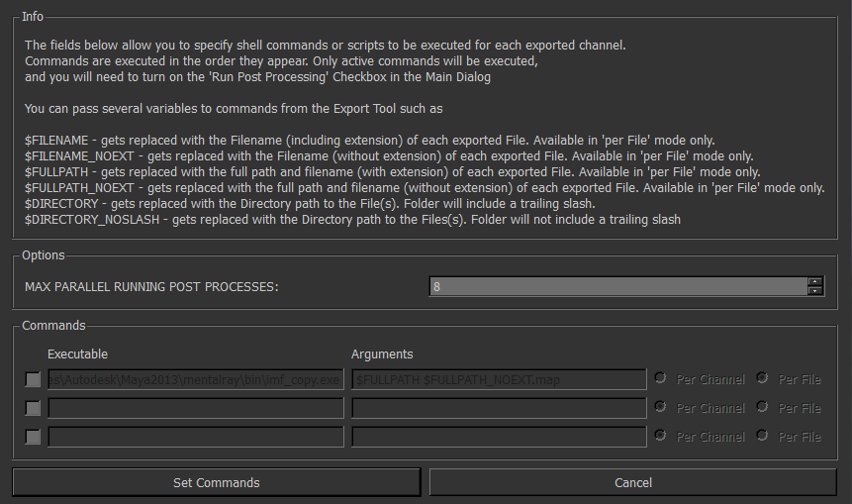Enable the second command row checkbox
The width and height of the screenshot is (852, 504).
coord(34,408)
